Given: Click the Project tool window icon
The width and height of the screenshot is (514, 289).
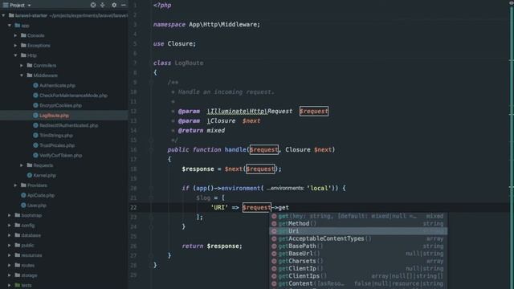Looking at the screenshot, I should pos(6,5).
